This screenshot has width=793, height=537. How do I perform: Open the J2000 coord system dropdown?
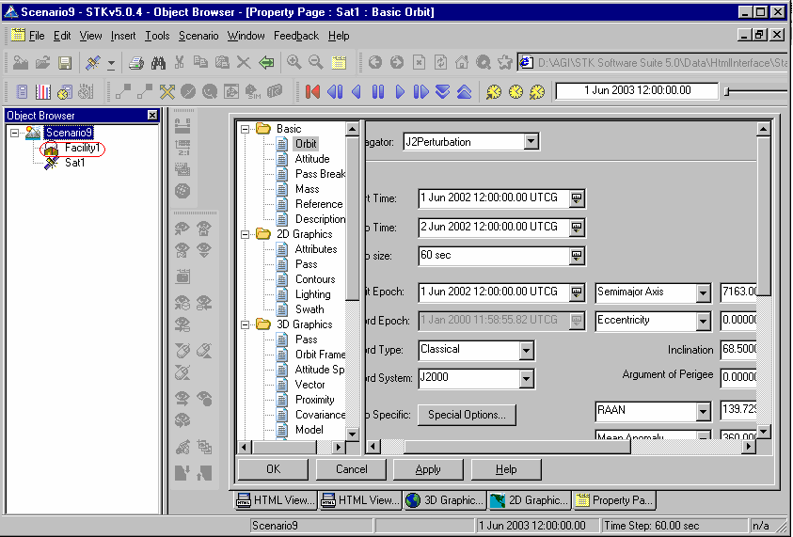(x=526, y=378)
